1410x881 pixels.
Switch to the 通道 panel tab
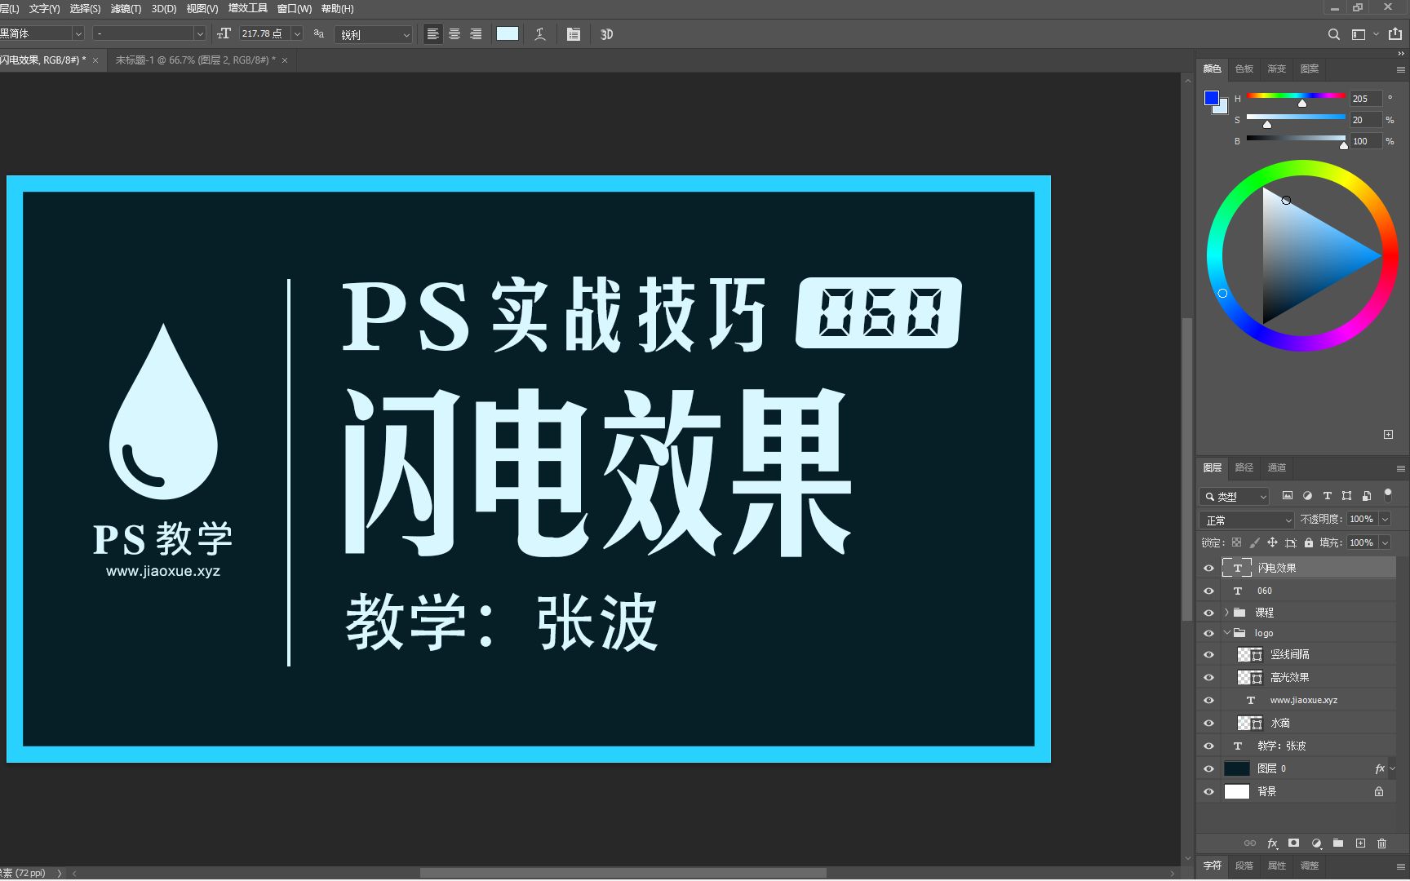click(1276, 467)
